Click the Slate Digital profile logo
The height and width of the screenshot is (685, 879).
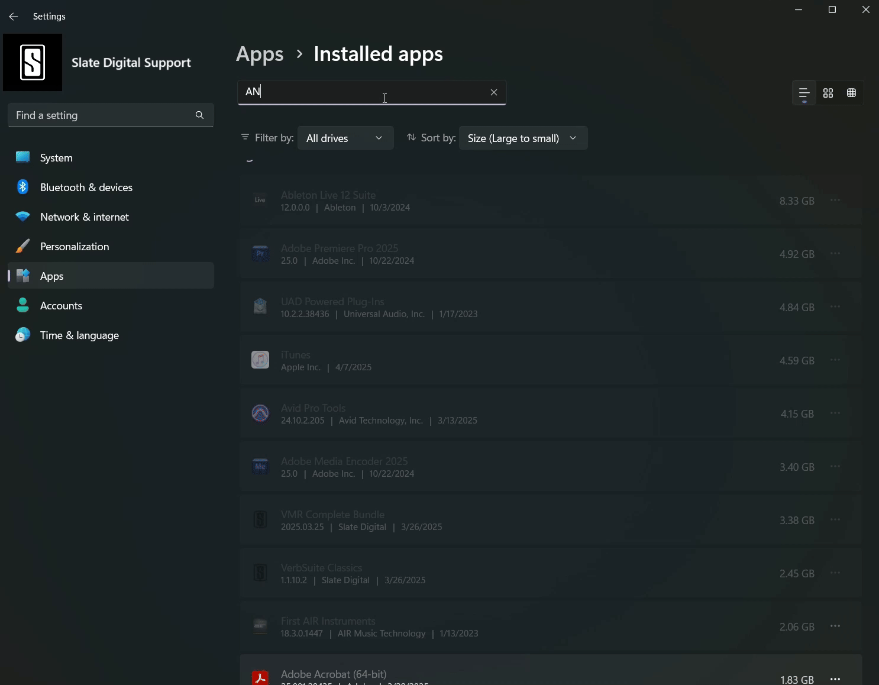pos(33,63)
